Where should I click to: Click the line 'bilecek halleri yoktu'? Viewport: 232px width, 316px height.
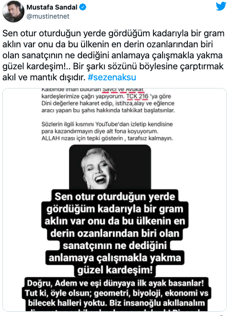tap(116, 303)
